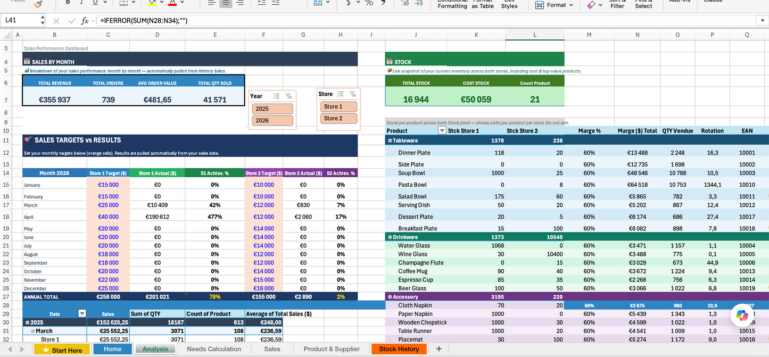The width and height of the screenshot is (769, 357).
Task: Open the Clear eraser dropdown arrow
Action: point(600,5)
